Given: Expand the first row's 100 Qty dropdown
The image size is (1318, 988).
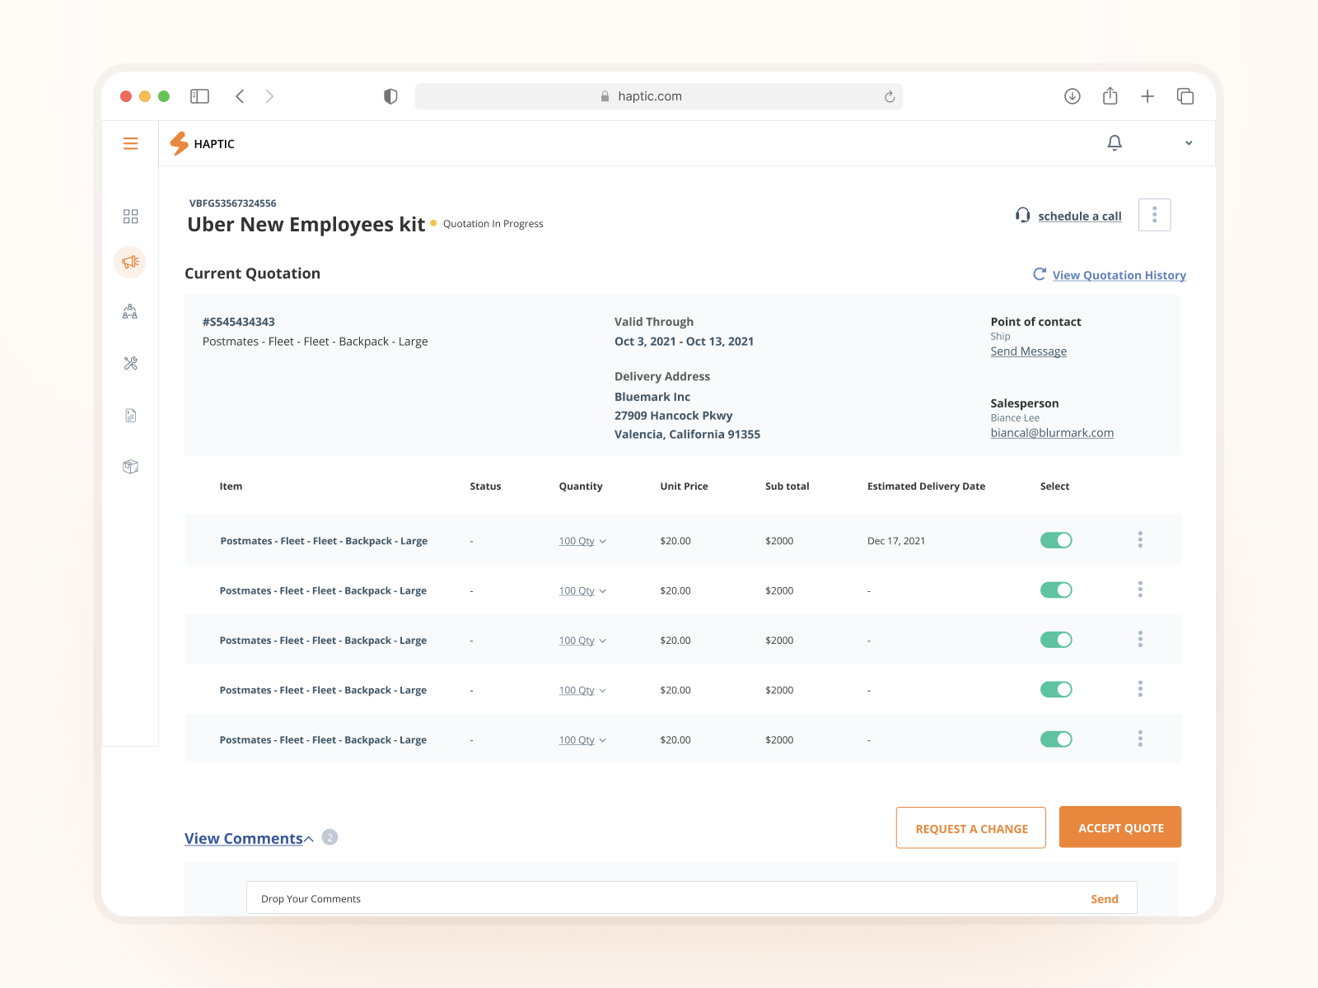Looking at the screenshot, I should click(x=582, y=541).
